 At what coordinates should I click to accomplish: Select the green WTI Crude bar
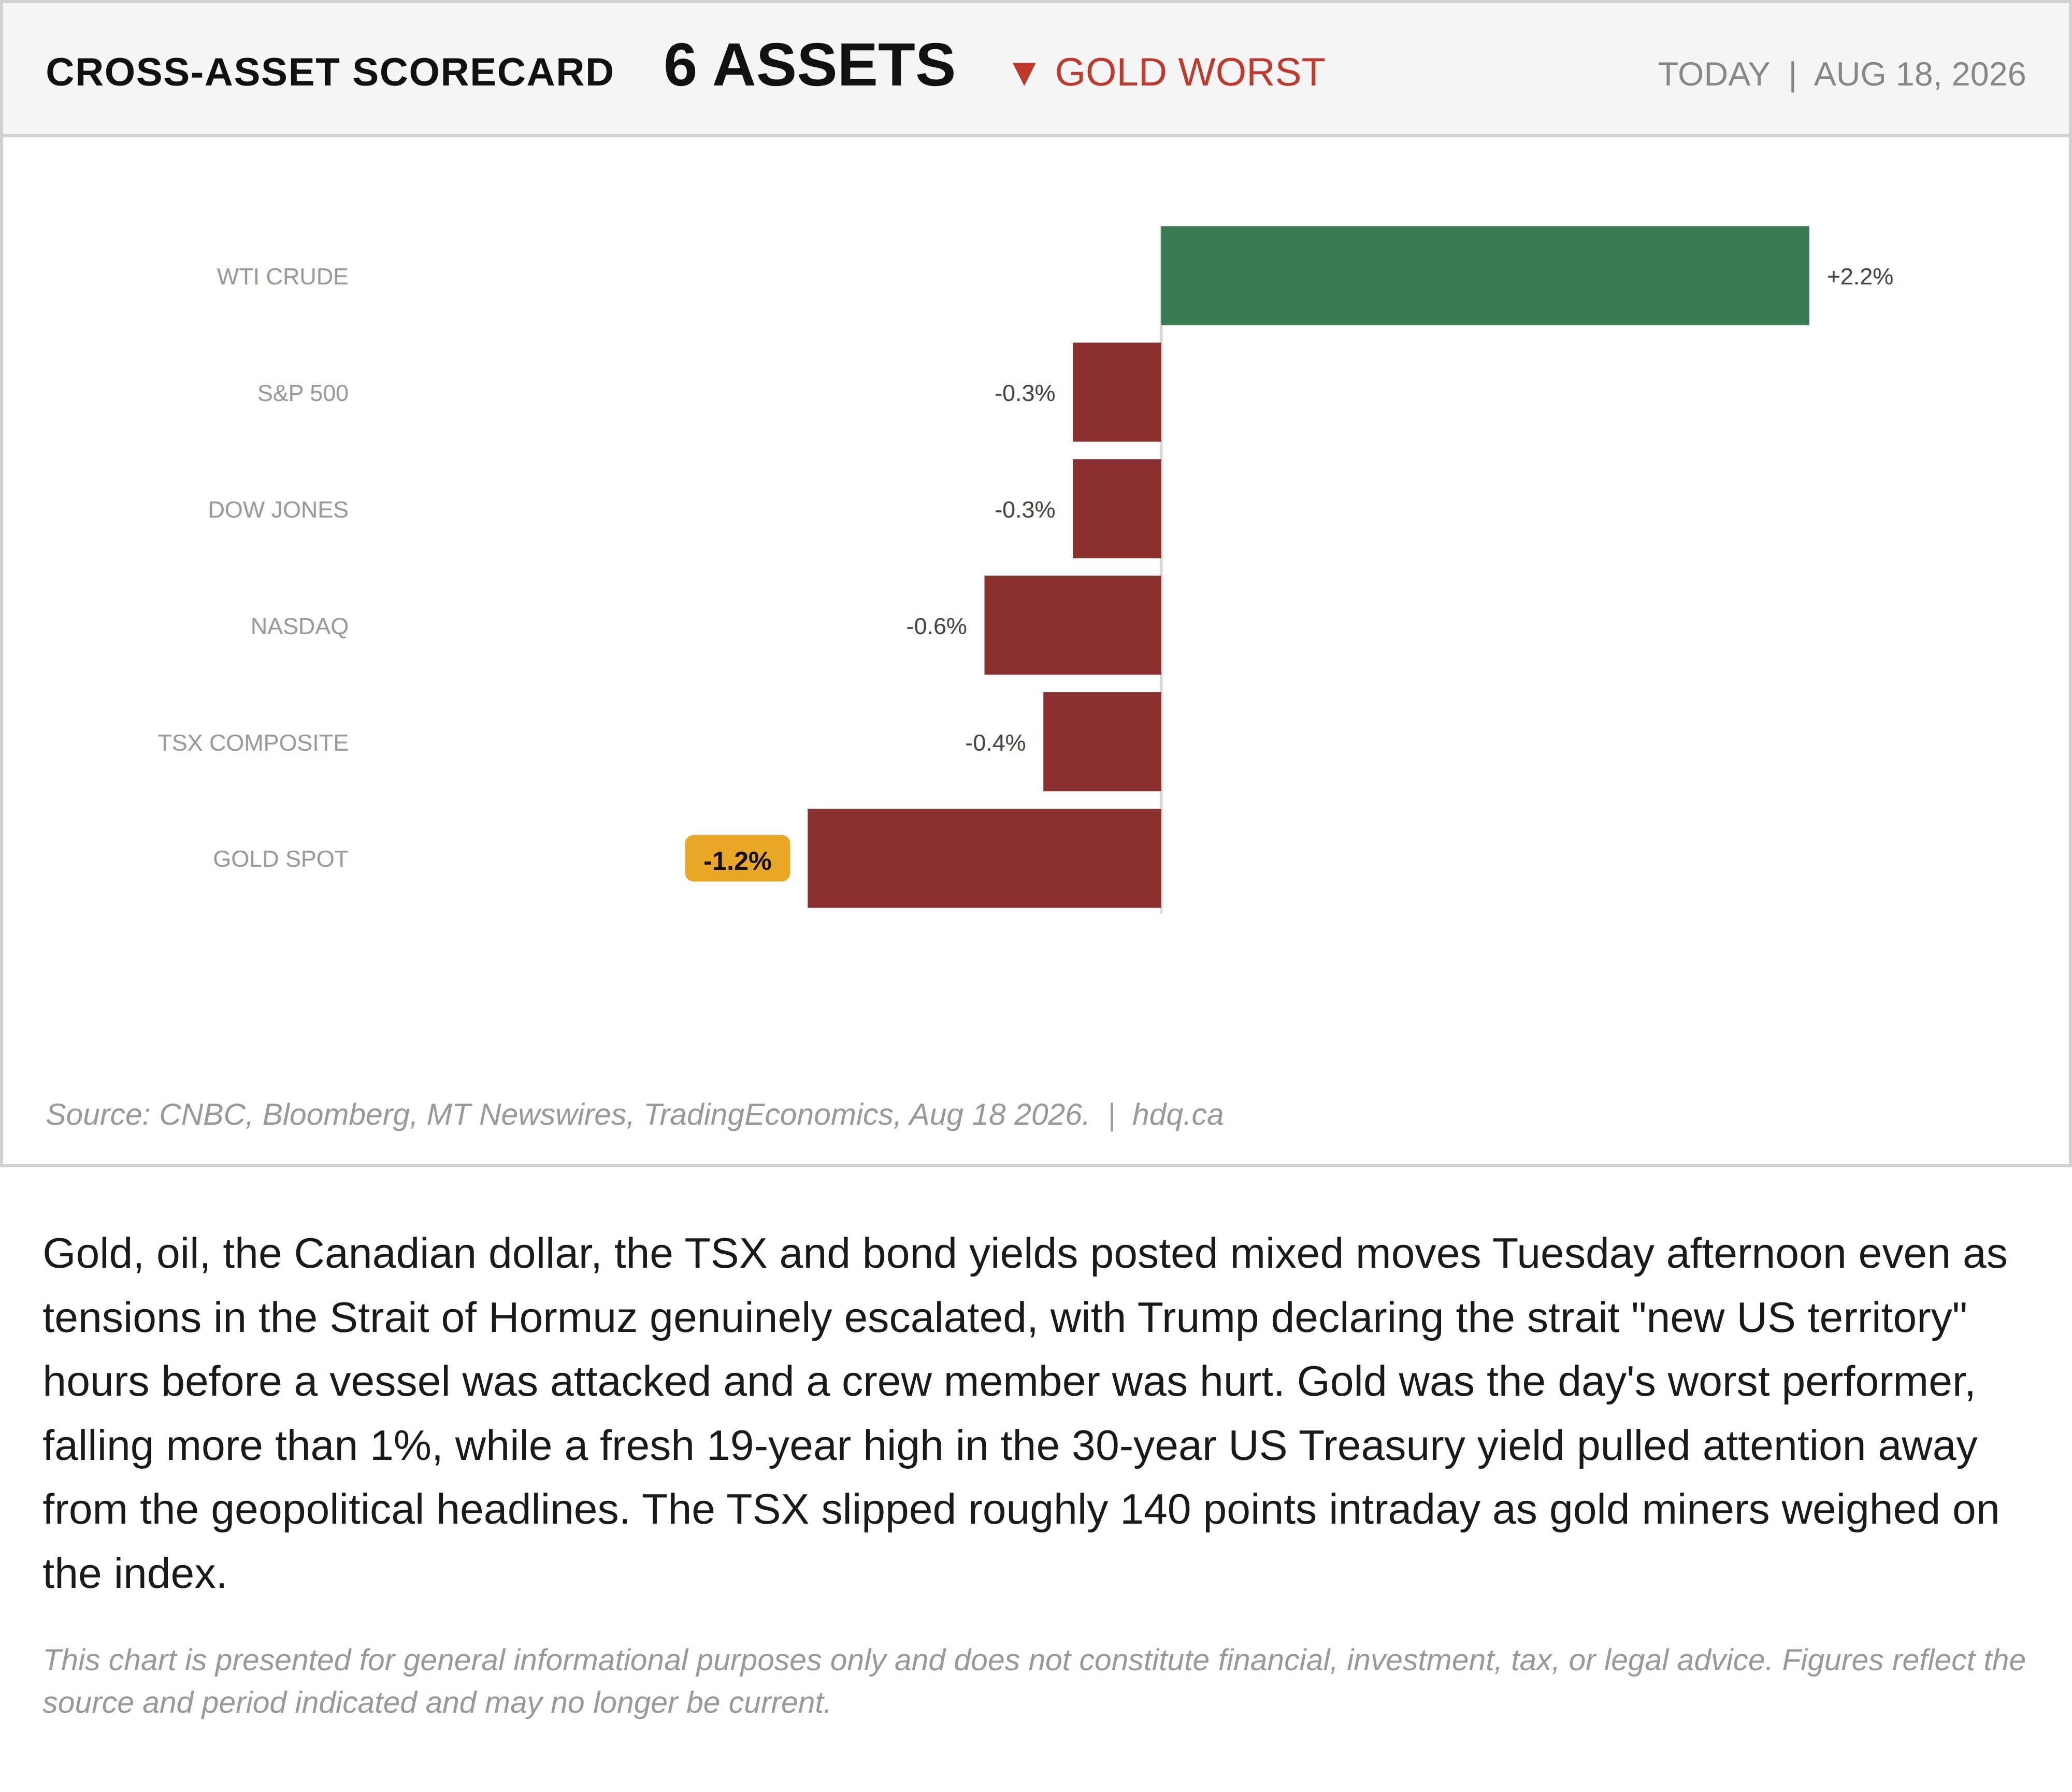(x=1485, y=276)
